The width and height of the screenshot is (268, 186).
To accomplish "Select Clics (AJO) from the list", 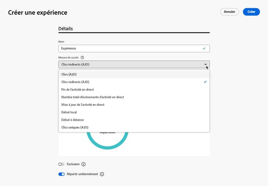I will (69, 74).
